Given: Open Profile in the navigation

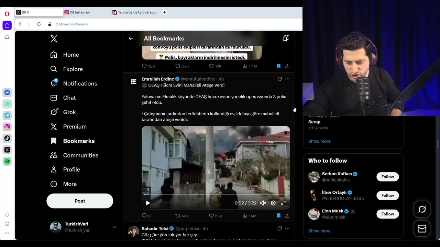Looking at the screenshot, I should pyautogui.click(x=65, y=169).
